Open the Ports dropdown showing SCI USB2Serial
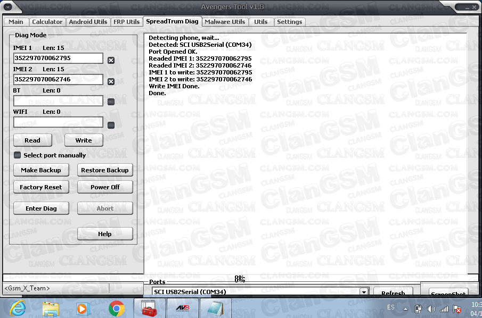Screen dimensions: 482x318 364,291
